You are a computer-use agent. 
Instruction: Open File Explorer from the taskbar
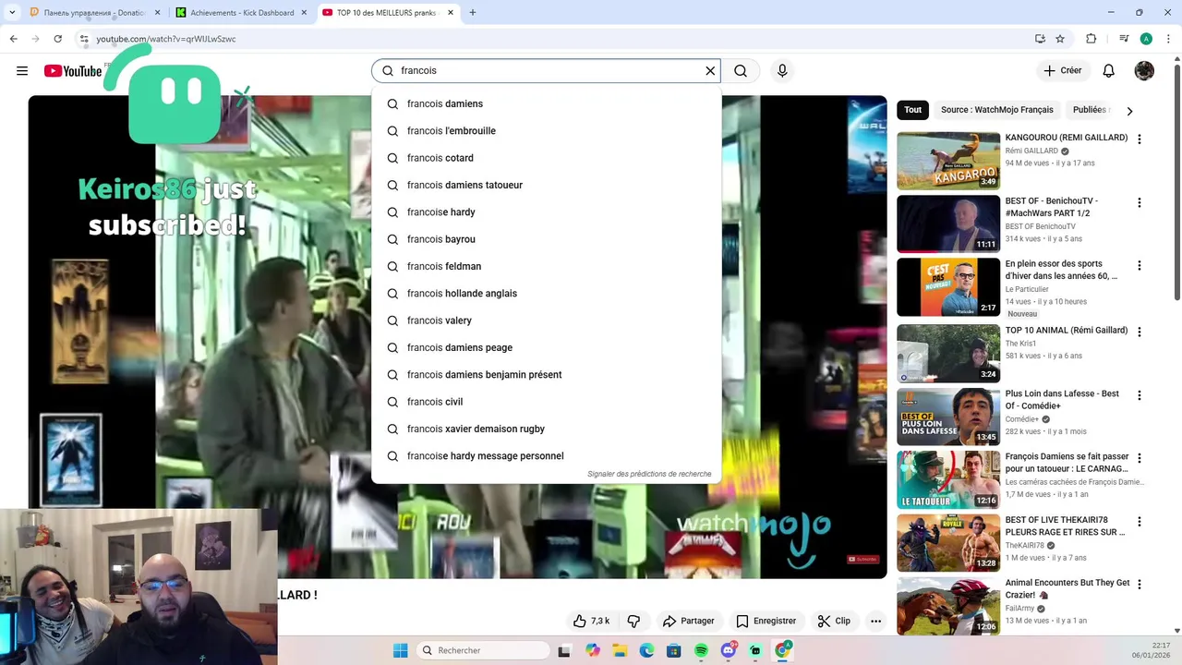[x=620, y=650]
